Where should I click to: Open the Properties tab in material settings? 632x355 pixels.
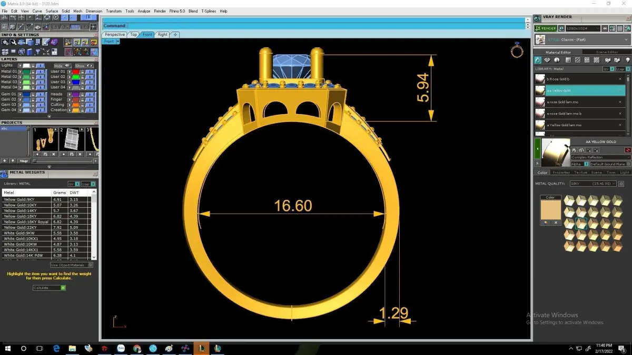(x=561, y=173)
